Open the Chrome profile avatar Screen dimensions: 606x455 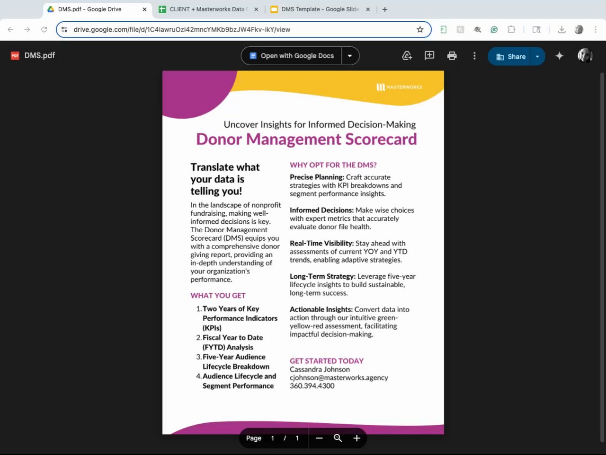579,29
